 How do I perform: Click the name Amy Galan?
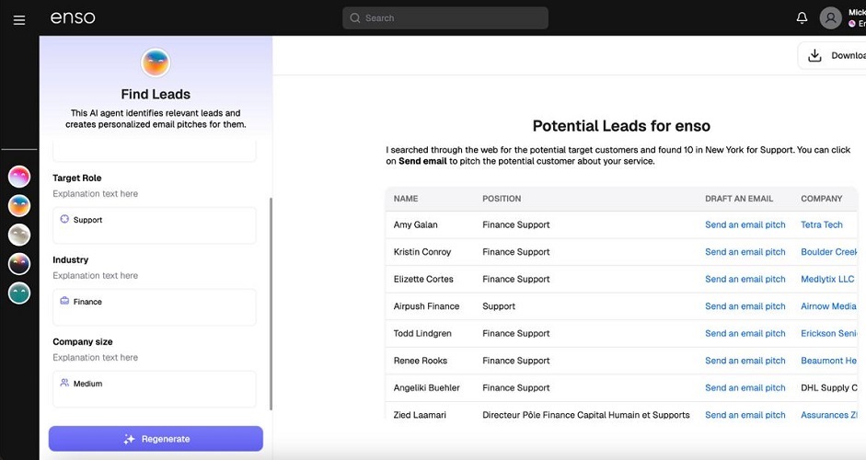click(x=415, y=224)
